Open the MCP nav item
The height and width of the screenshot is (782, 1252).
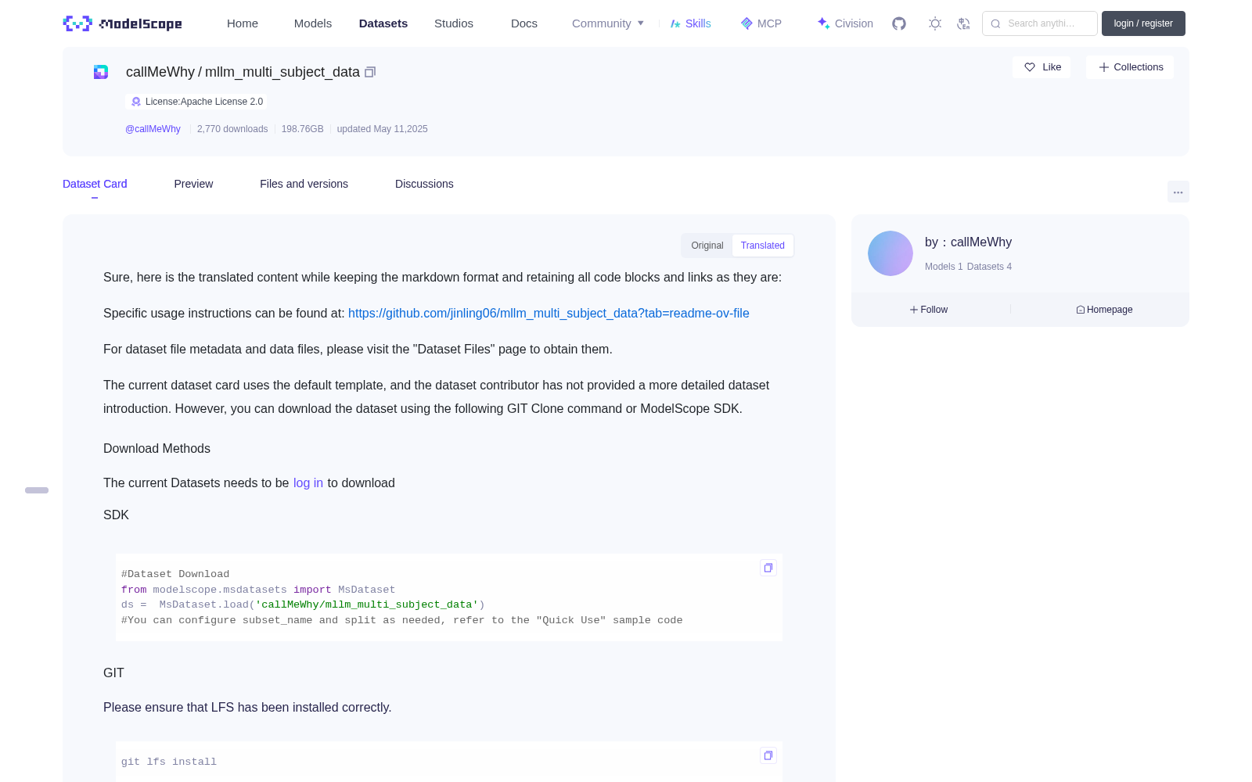click(761, 23)
